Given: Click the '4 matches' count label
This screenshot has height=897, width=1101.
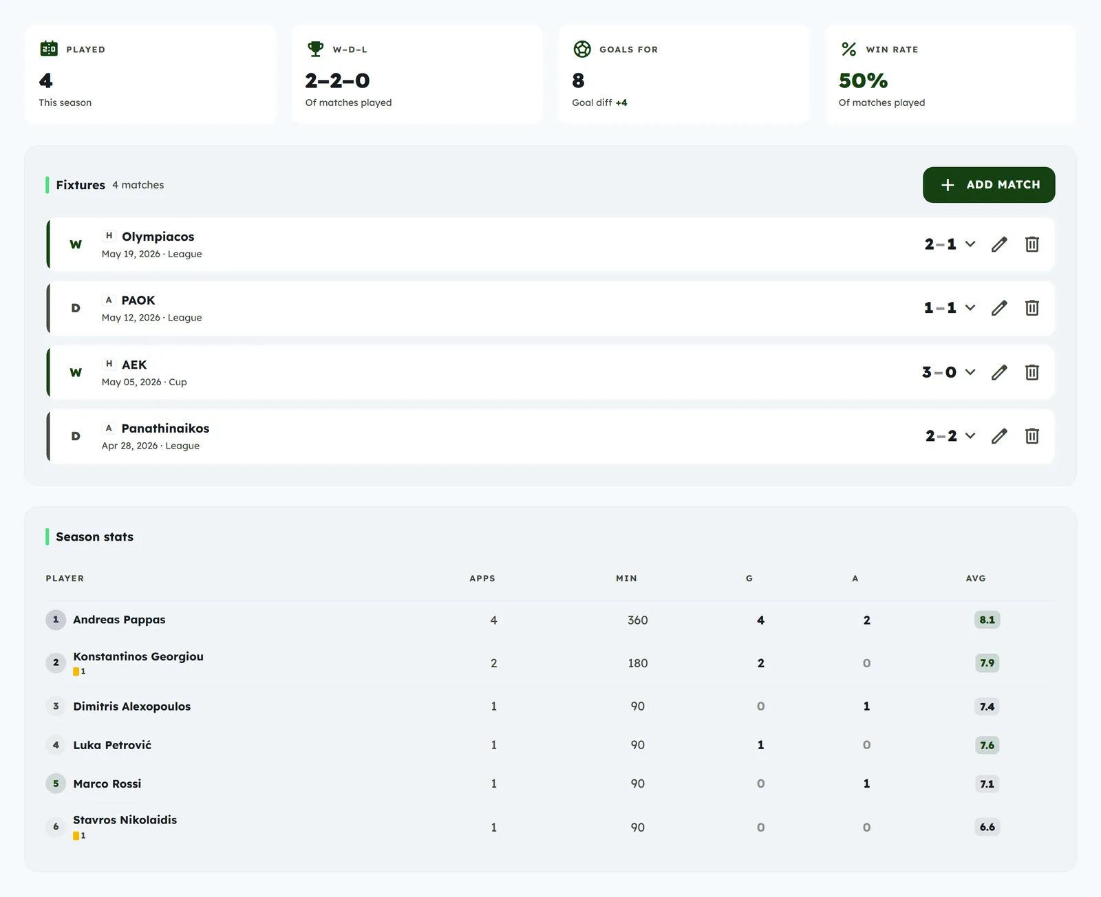Looking at the screenshot, I should pos(138,185).
